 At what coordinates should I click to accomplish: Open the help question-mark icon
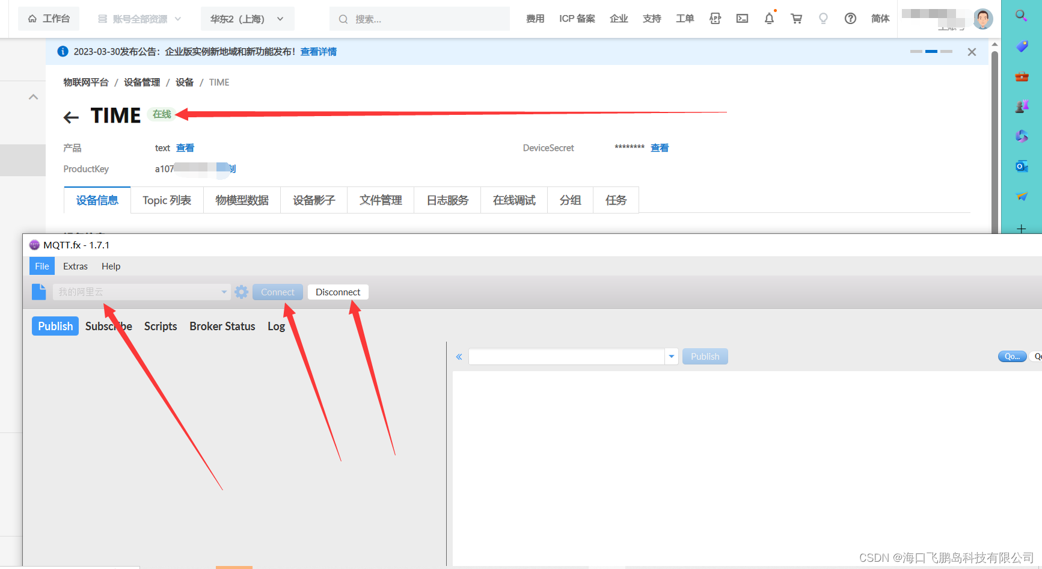(850, 19)
